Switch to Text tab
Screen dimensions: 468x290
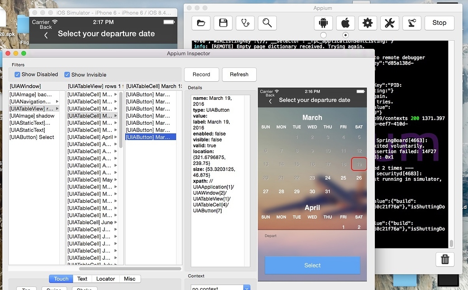tap(82, 279)
